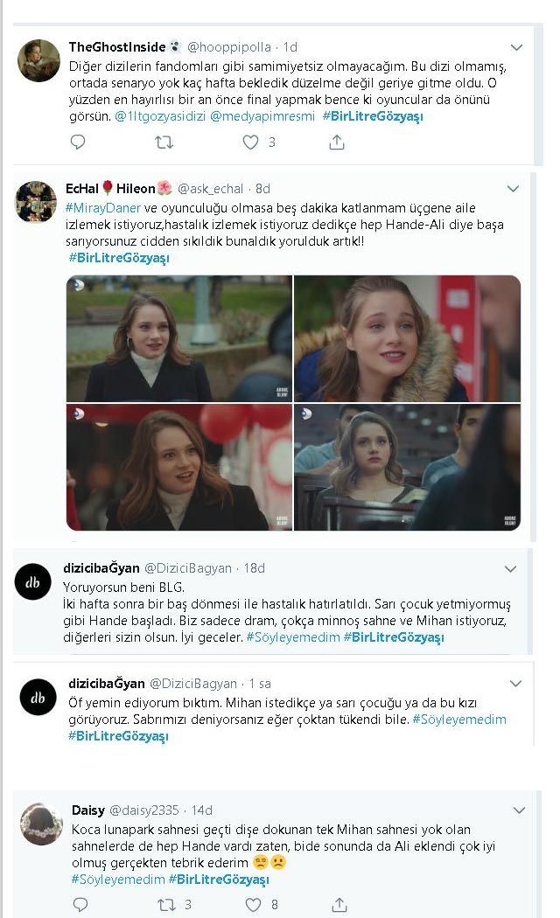The height and width of the screenshot is (918, 560).
Task: Like Daisy's tweet with 8 likes
Action: coord(253,905)
